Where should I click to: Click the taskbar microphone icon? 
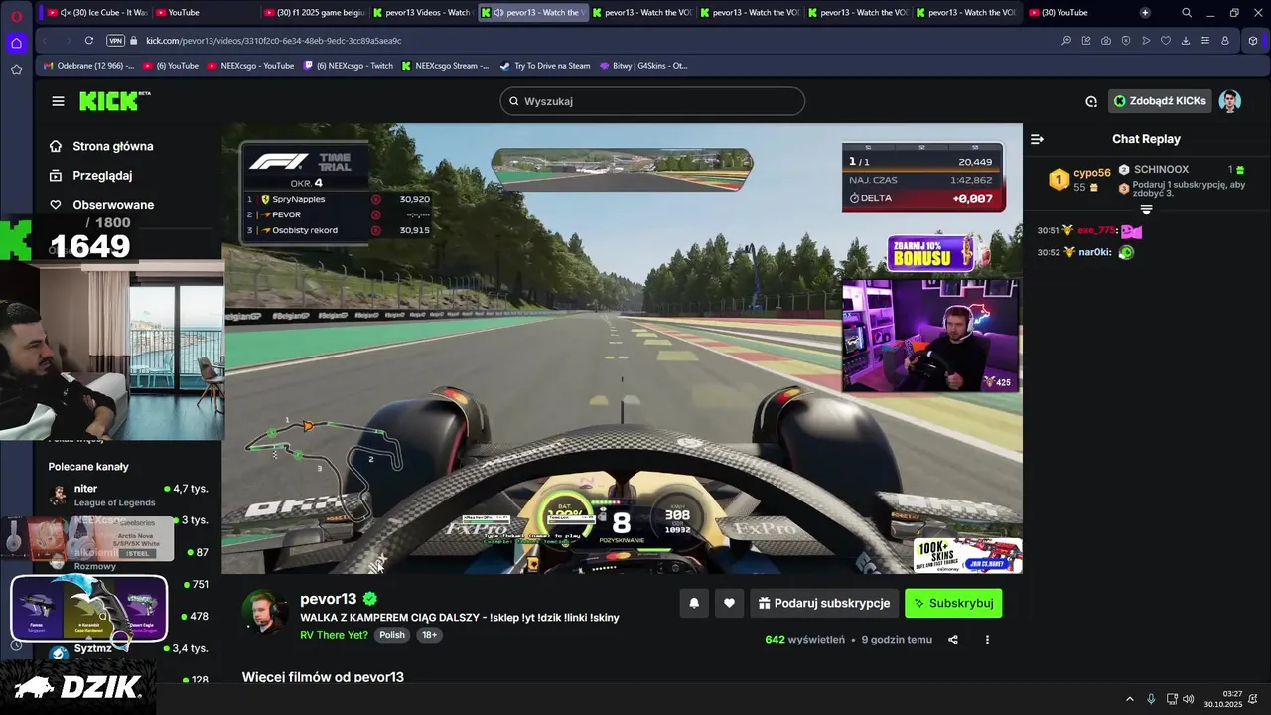click(1151, 699)
